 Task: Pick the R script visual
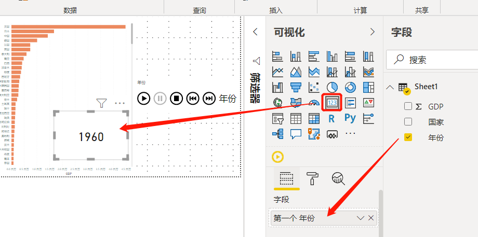pyautogui.click(x=332, y=118)
